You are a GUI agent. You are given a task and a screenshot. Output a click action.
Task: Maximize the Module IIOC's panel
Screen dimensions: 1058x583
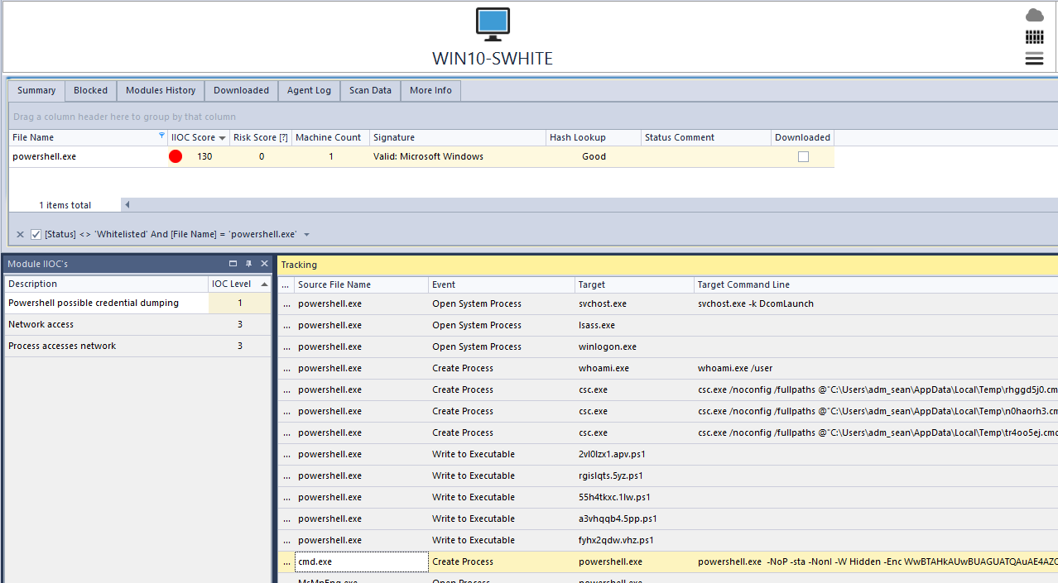[233, 264]
